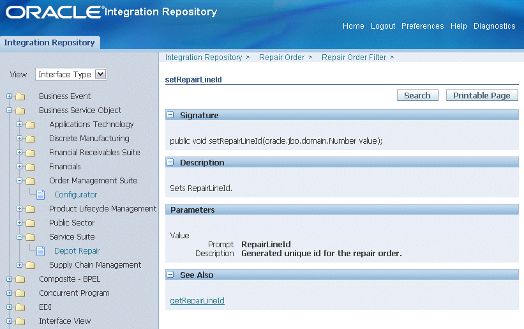
Task: Expand Concurrent Program node
Action: point(10,293)
